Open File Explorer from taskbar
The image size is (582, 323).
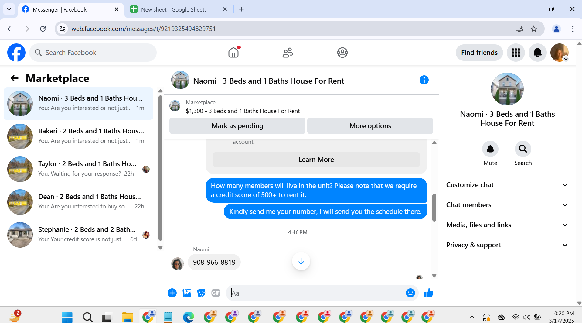tap(128, 317)
